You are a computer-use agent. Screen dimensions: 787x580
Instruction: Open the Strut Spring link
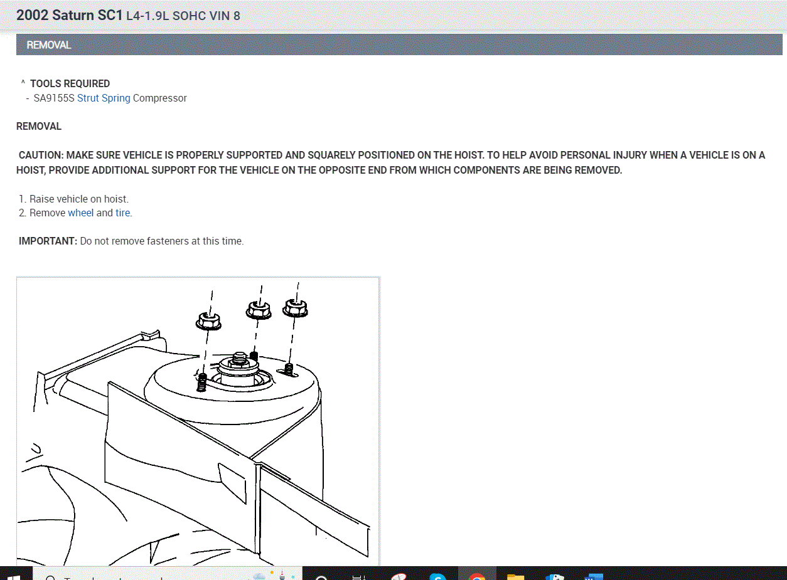pos(104,98)
